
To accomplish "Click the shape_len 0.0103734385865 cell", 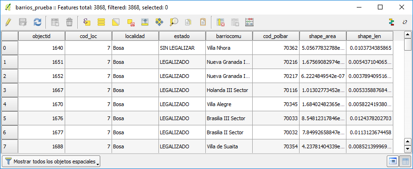I will tap(369, 48).
